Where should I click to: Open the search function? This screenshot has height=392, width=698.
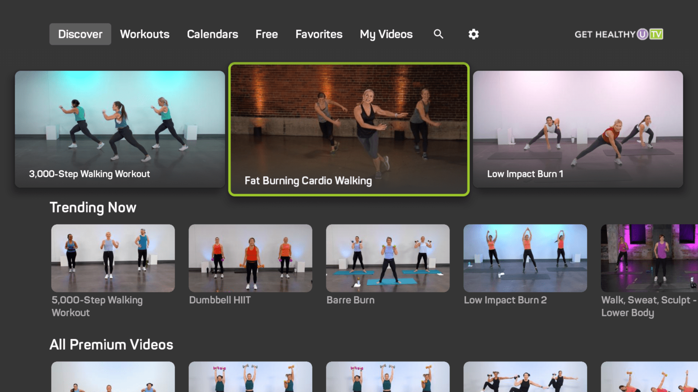438,34
